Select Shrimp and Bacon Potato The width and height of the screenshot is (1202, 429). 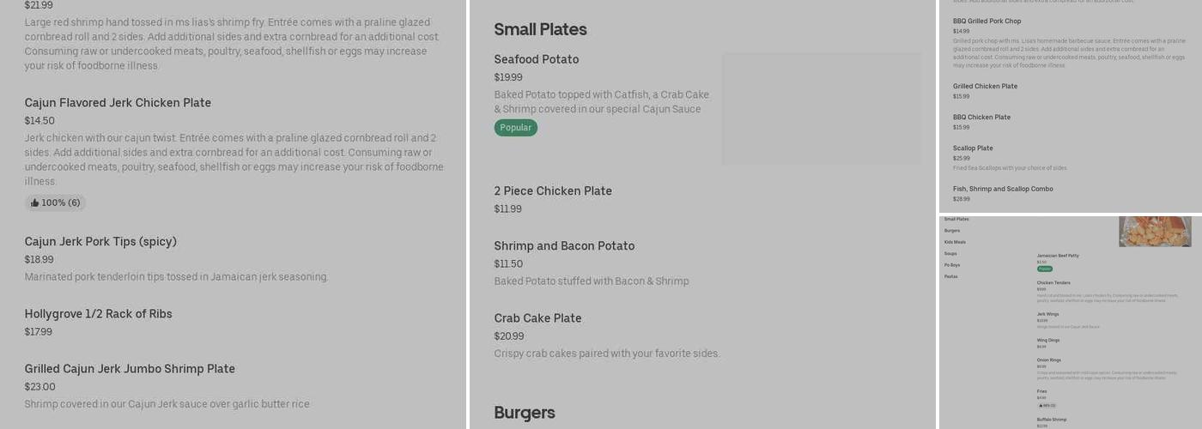click(x=563, y=246)
